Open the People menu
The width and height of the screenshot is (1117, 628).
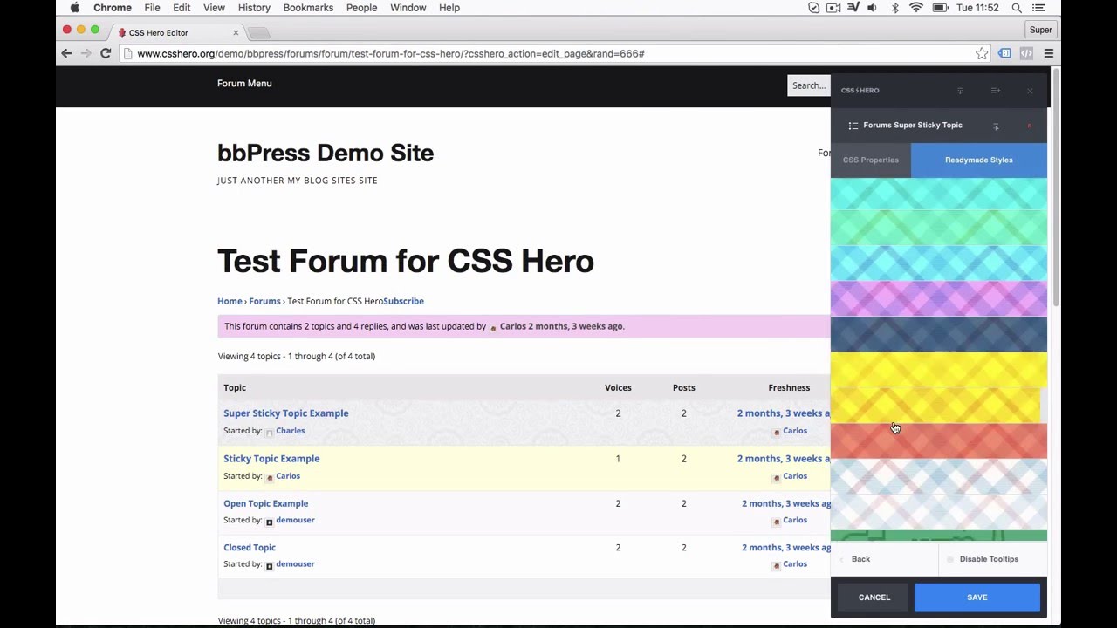[x=361, y=8]
